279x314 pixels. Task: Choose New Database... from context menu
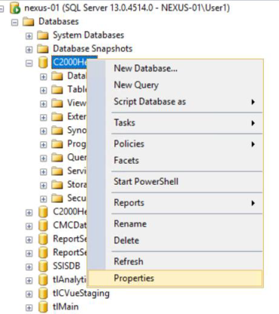tap(175, 68)
